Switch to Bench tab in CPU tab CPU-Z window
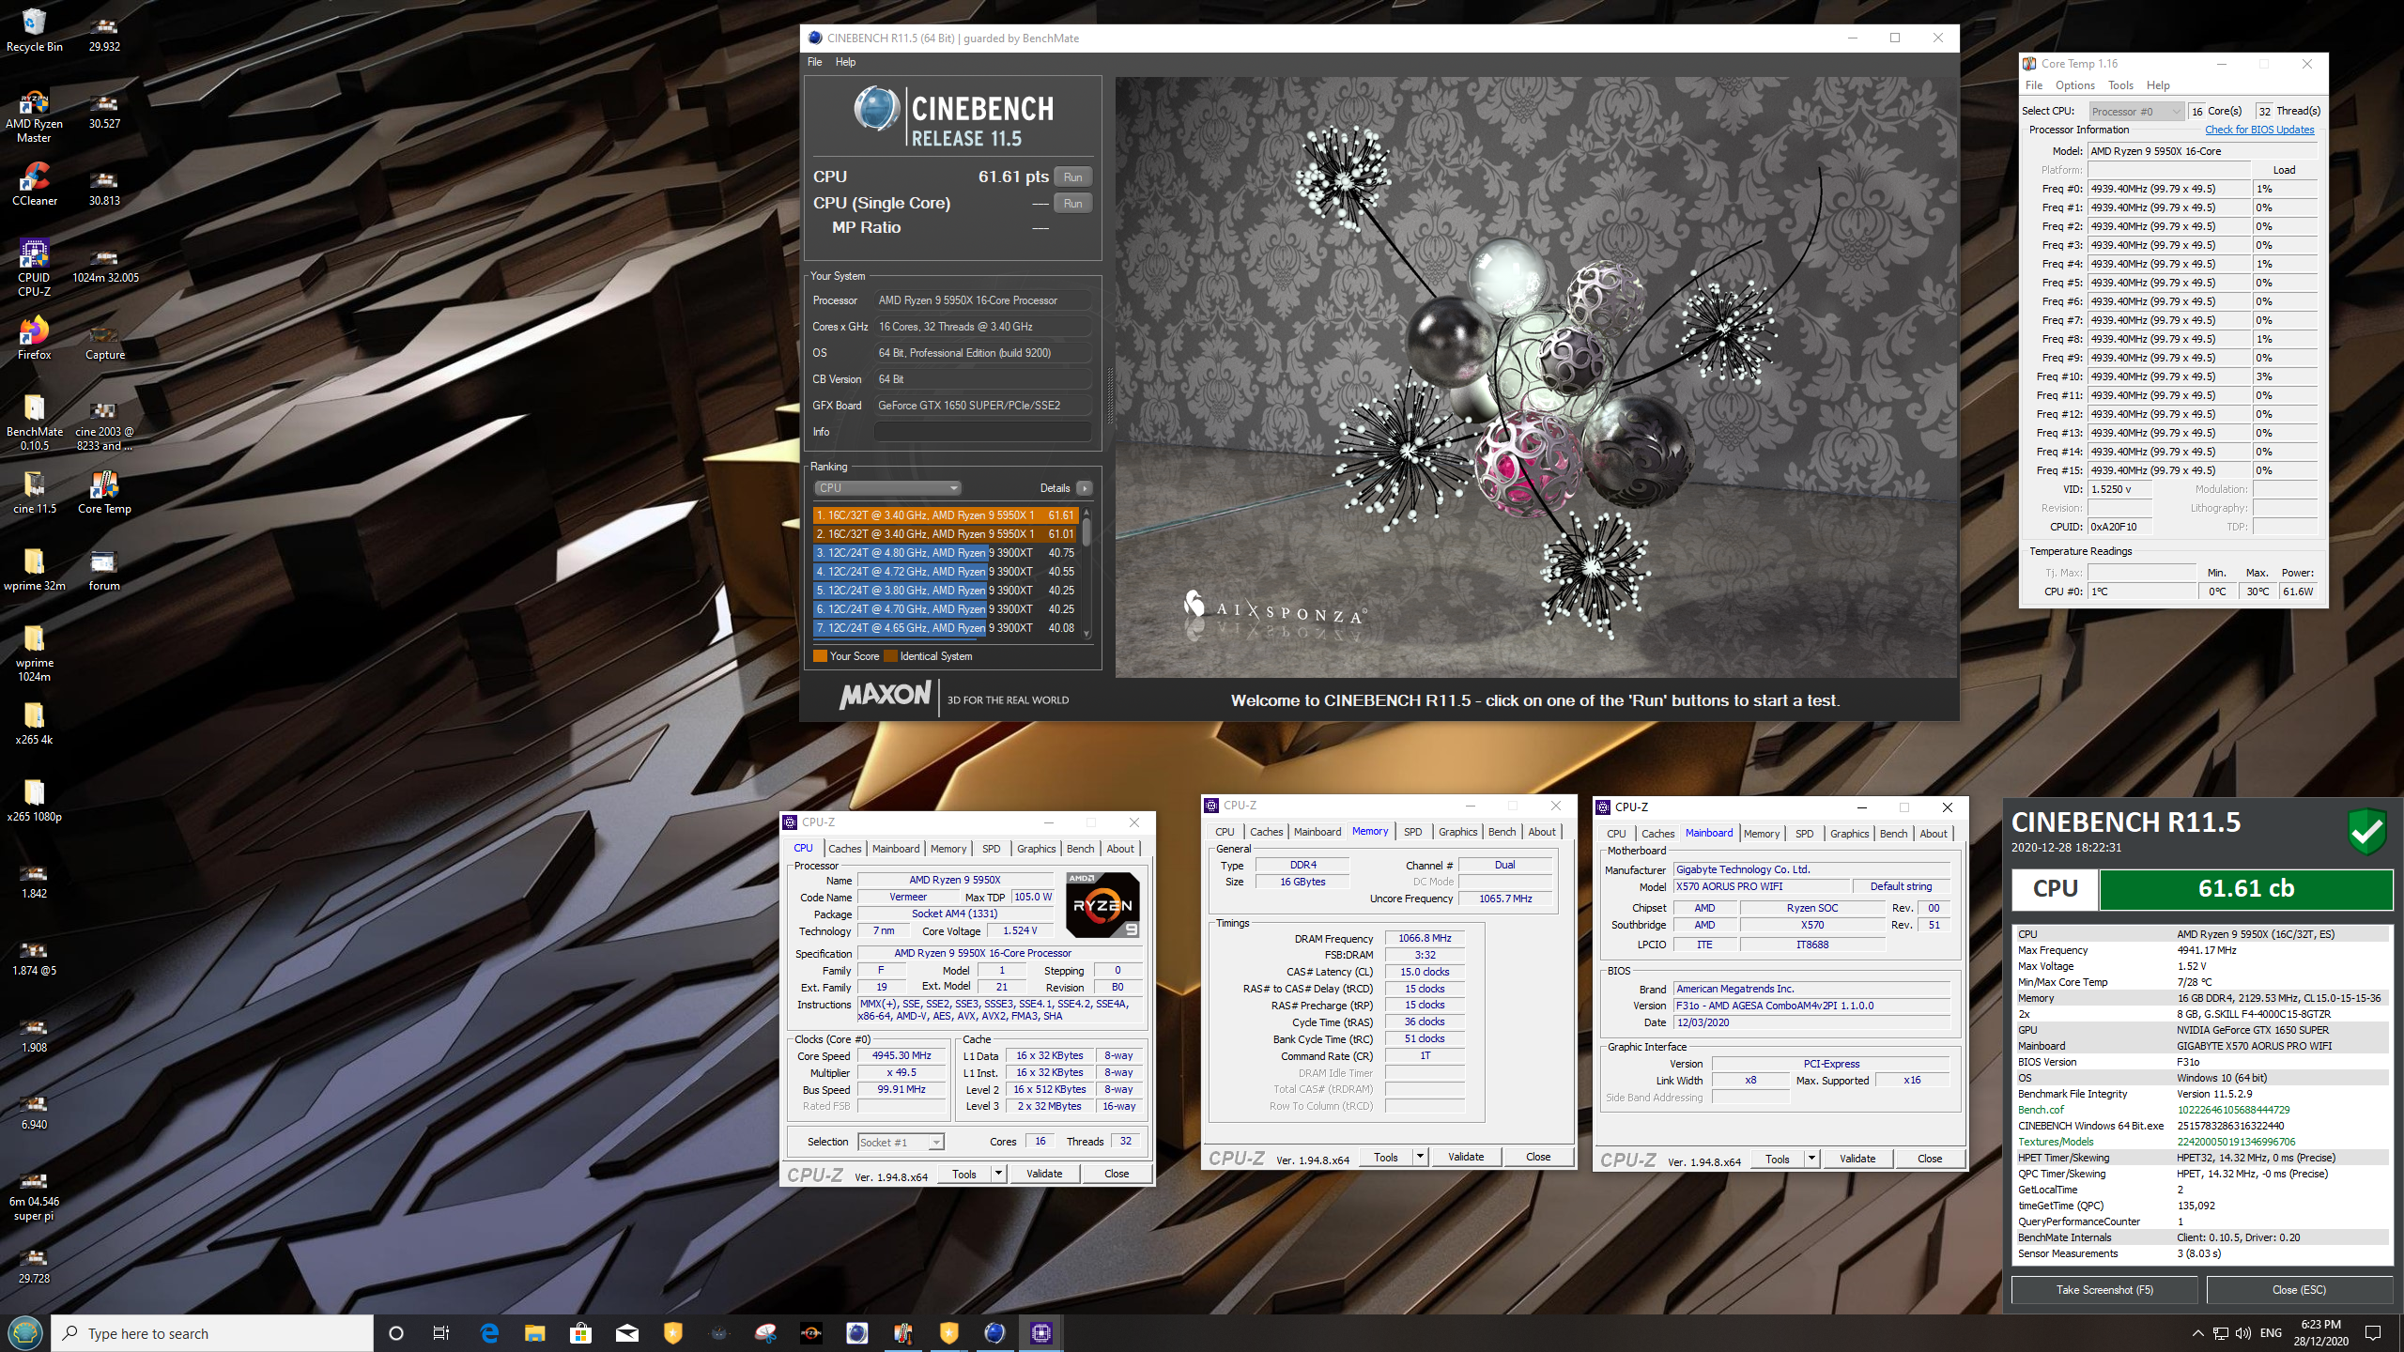 [1080, 849]
